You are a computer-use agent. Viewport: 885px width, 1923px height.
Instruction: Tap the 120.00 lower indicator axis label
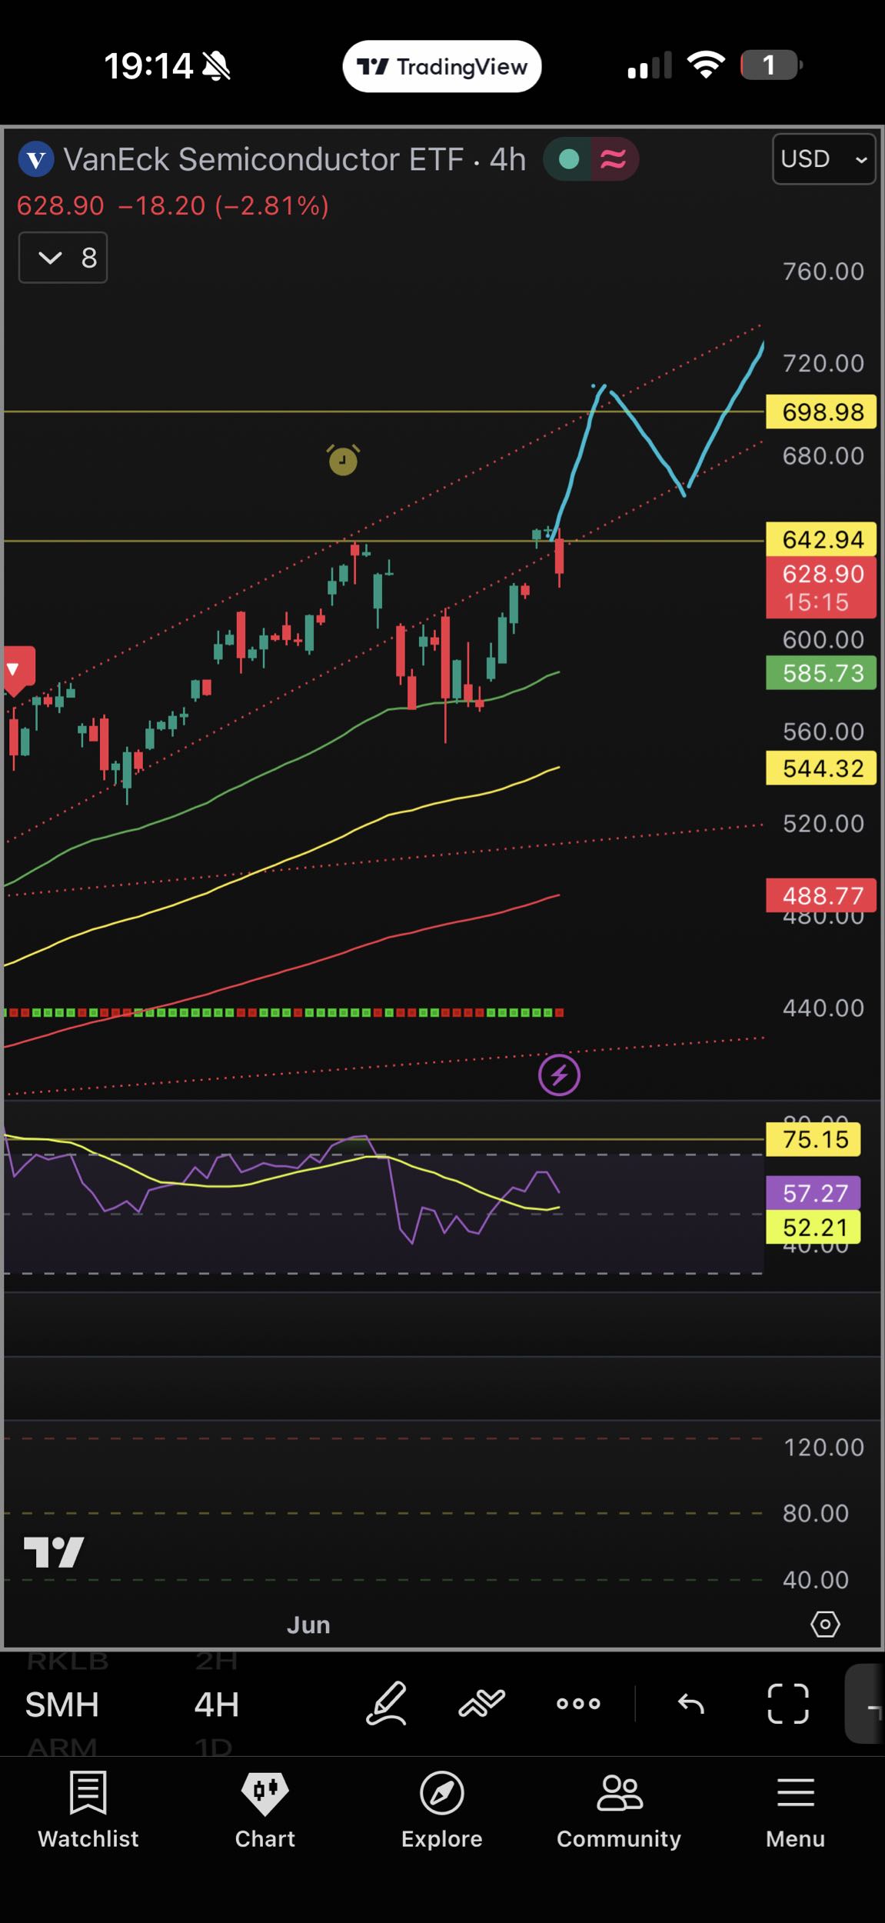pos(823,1448)
